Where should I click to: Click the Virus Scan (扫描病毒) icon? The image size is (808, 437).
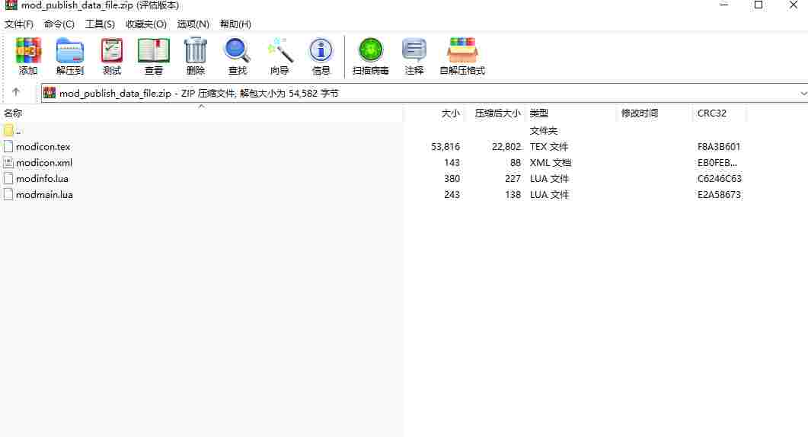point(371,51)
